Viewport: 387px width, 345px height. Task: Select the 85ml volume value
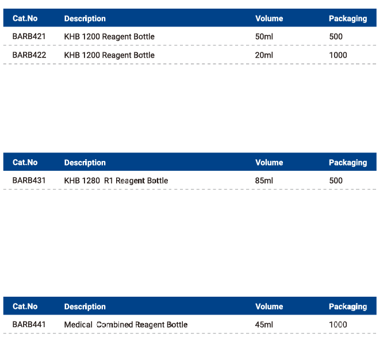(264, 181)
